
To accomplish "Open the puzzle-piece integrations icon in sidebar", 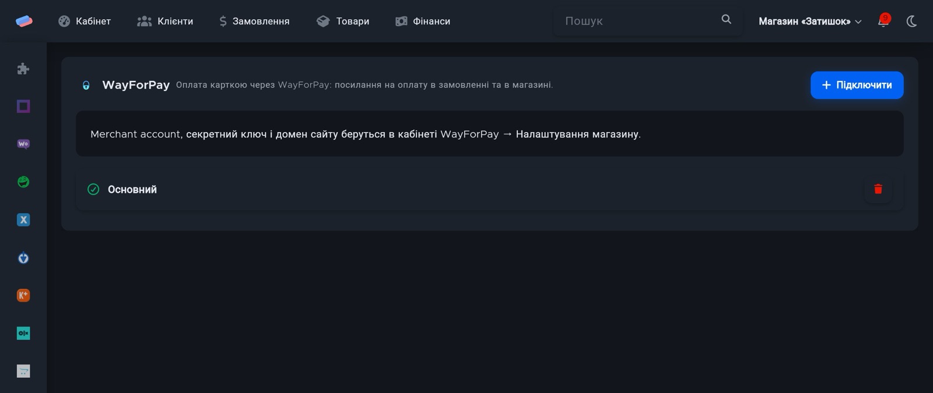I will [23, 69].
